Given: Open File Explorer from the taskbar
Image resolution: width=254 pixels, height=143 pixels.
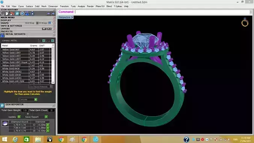Looking at the screenshot, I should (38, 140).
